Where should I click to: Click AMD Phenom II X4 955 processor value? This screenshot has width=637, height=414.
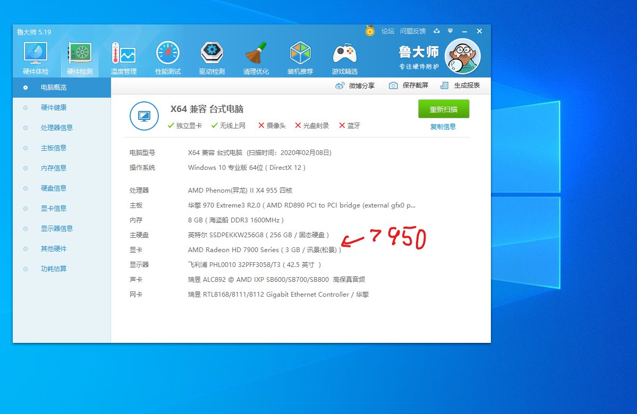tap(240, 191)
